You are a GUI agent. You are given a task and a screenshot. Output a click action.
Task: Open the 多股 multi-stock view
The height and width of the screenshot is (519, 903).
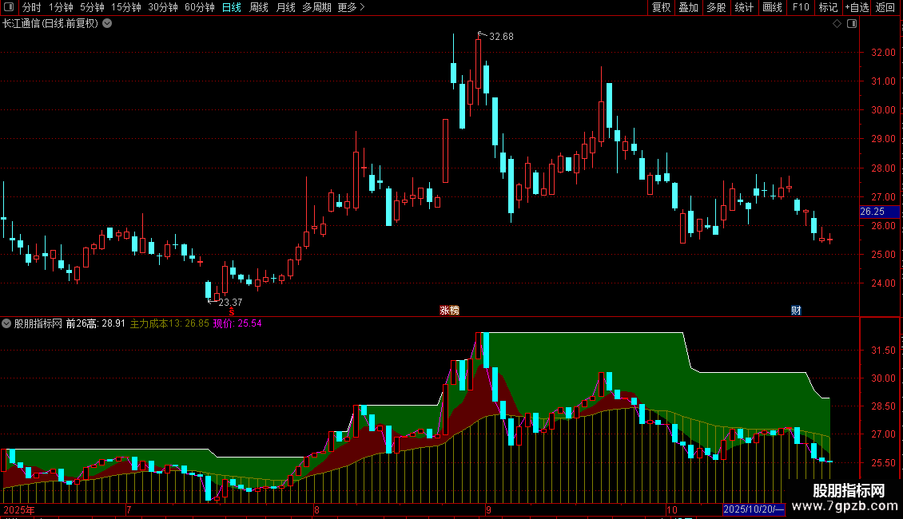(x=717, y=7)
